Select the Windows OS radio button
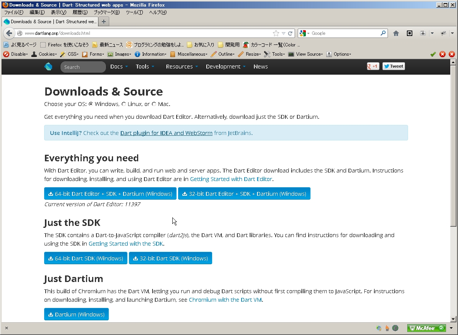 coord(91,104)
